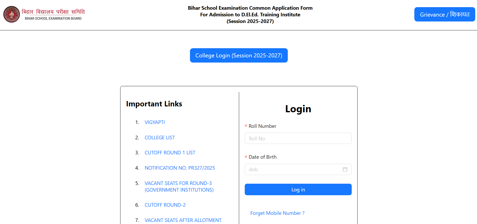This screenshot has height=224, width=477.
Task: Click the Roll Number field label
Action: [262, 126]
